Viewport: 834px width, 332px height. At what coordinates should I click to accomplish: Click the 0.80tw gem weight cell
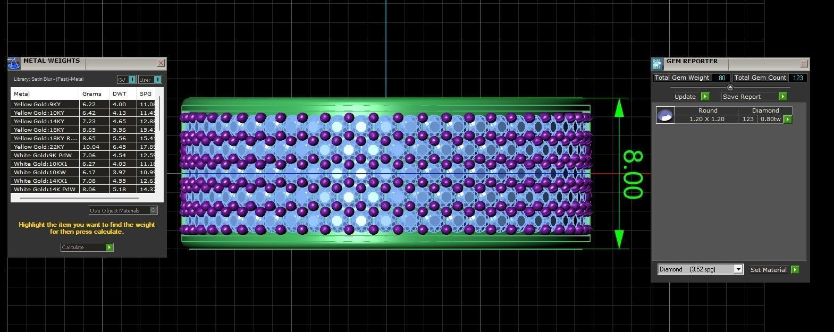click(771, 120)
